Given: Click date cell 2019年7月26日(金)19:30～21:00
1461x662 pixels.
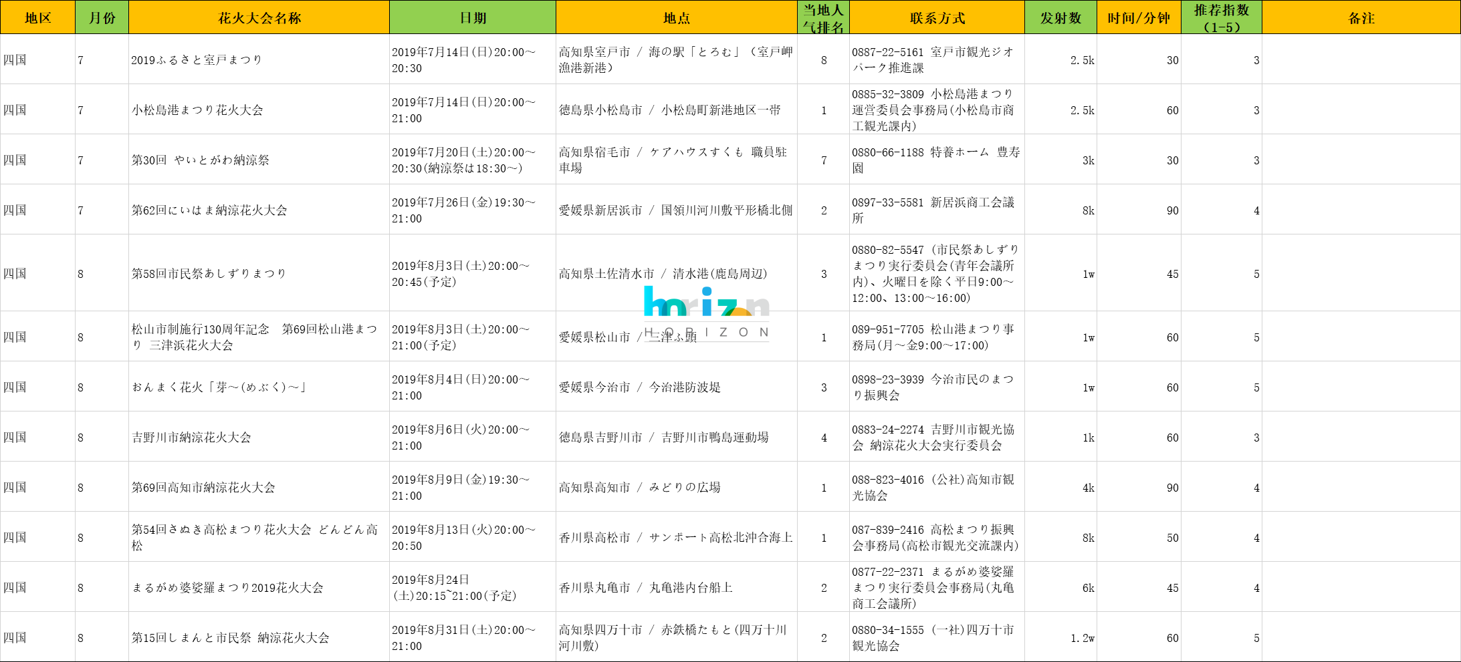Looking at the screenshot, I should [x=473, y=210].
